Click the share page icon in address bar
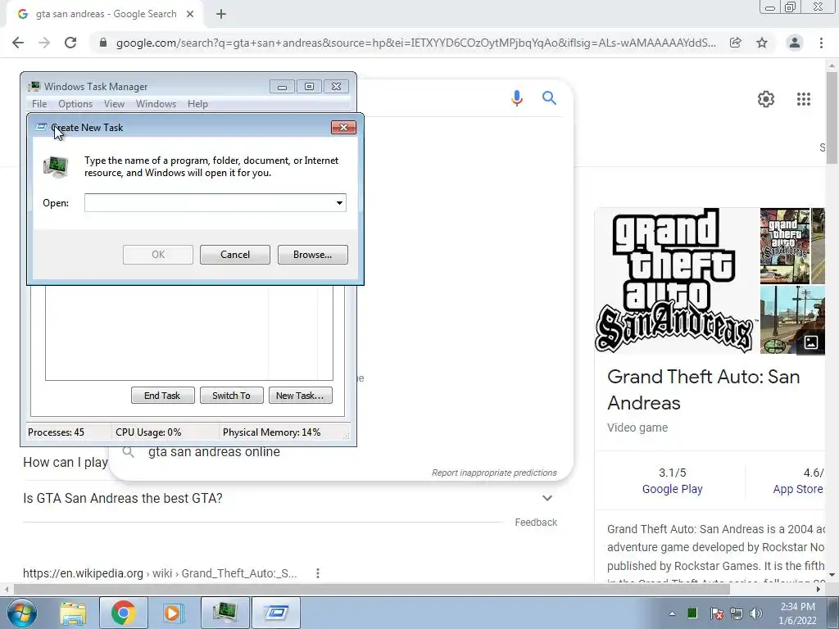Viewport: 839px width, 629px height. pyautogui.click(x=736, y=43)
